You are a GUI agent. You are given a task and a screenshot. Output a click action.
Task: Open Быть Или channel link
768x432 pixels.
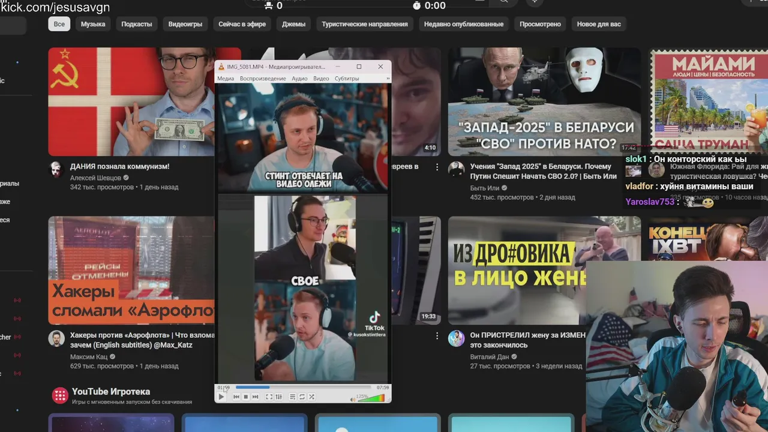pos(485,187)
